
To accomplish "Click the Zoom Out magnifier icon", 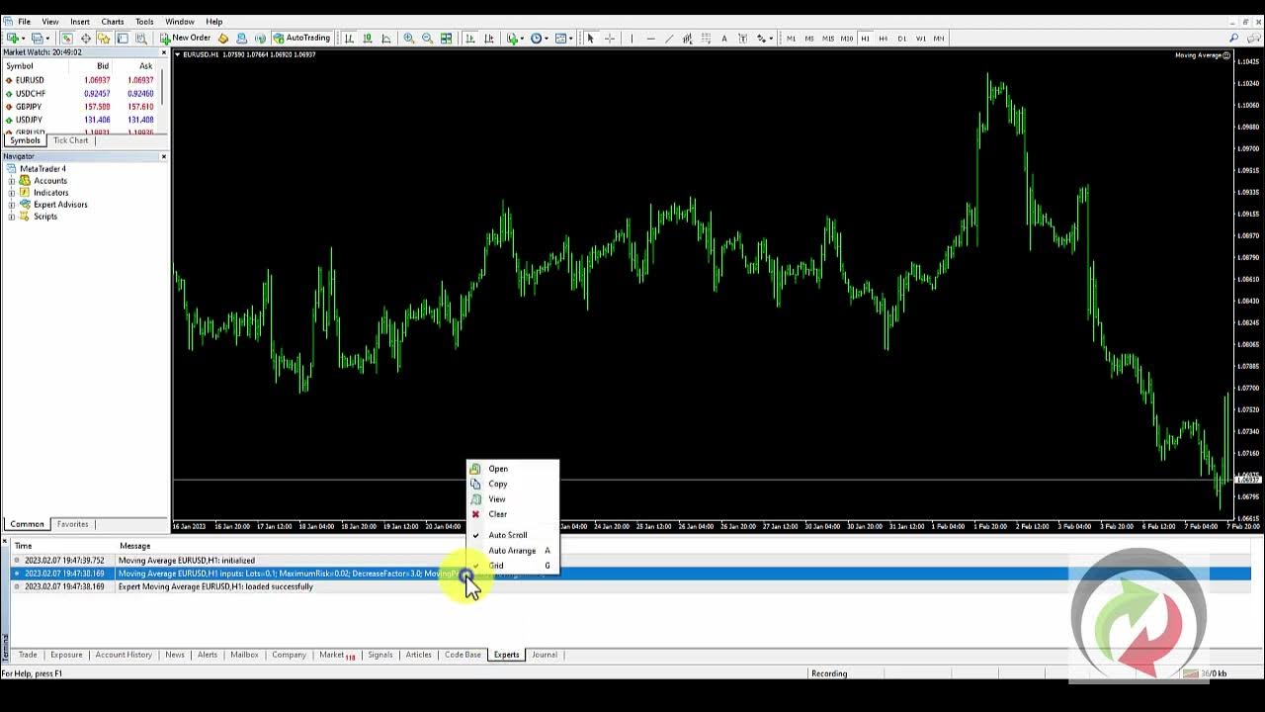I will pyautogui.click(x=427, y=39).
